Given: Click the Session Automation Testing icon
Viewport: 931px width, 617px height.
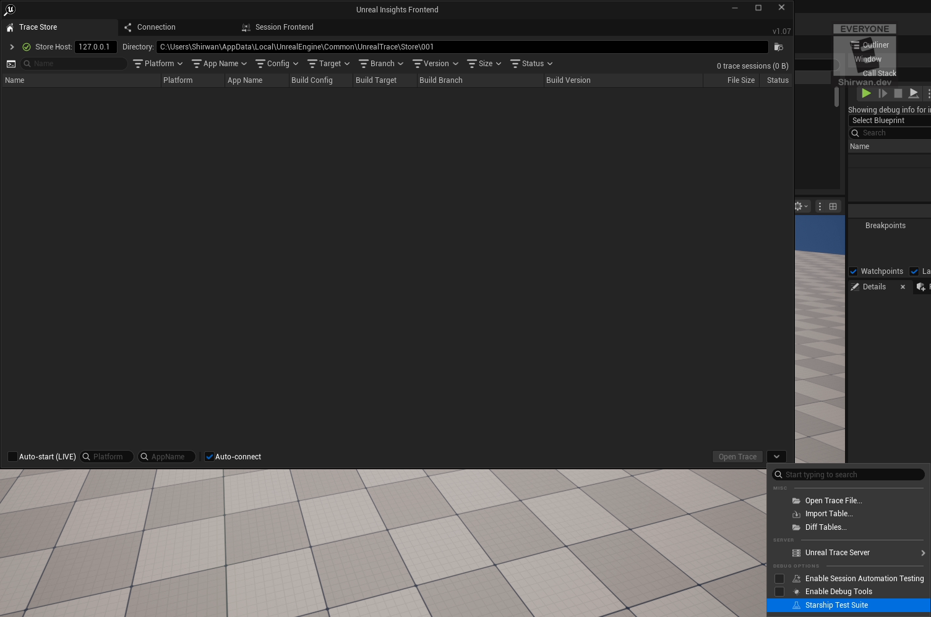Looking at the screenshot, I should [x=796, y=579].
